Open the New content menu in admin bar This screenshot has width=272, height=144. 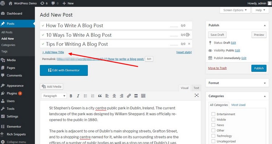[x=68, y=3]
